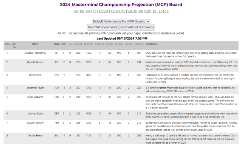Select the Christian McCaffrey player name
Image resolution: width=242 pixels, height=144 pixels.
35,53
